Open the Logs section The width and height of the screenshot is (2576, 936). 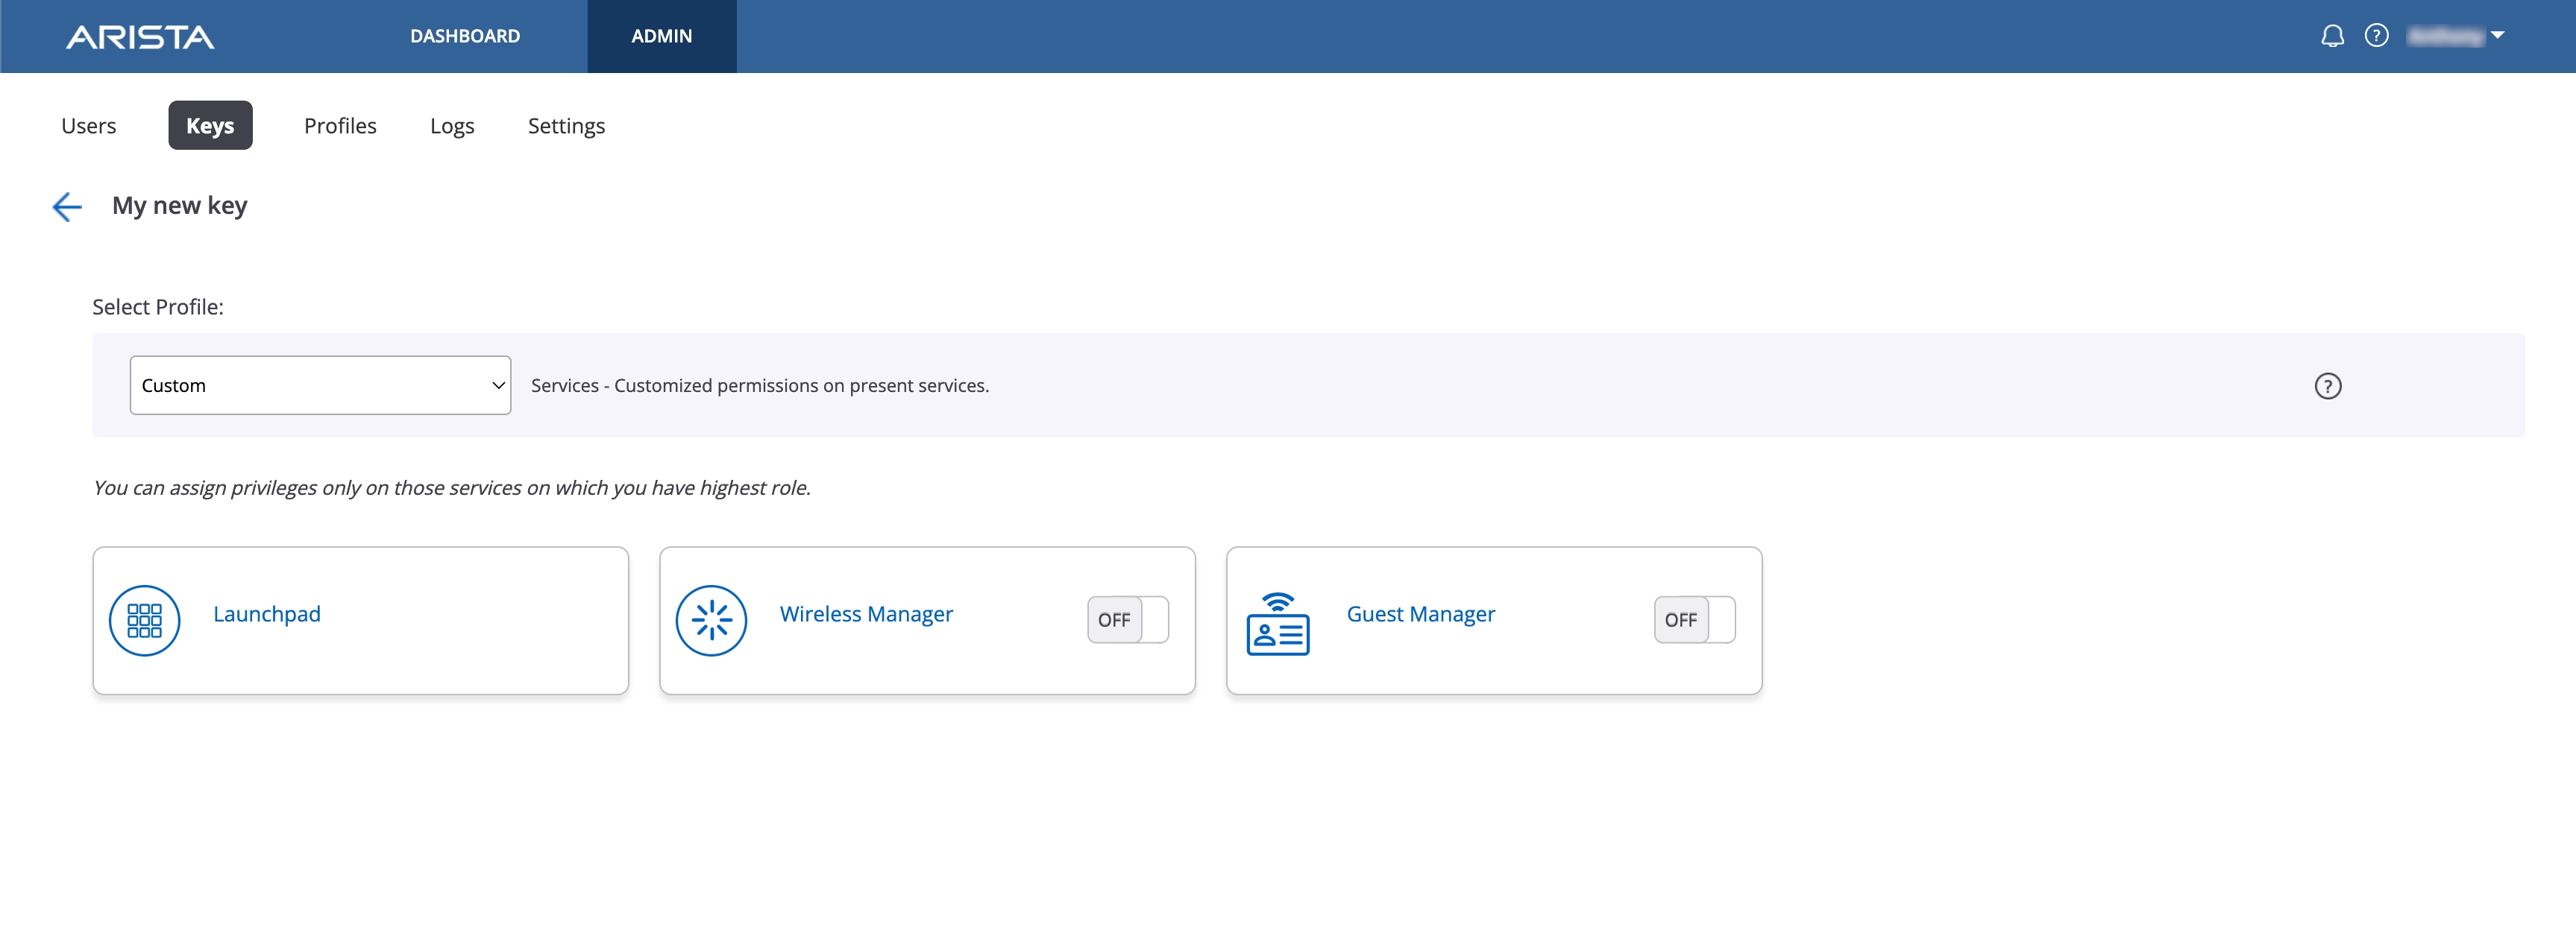click(452, 126)
